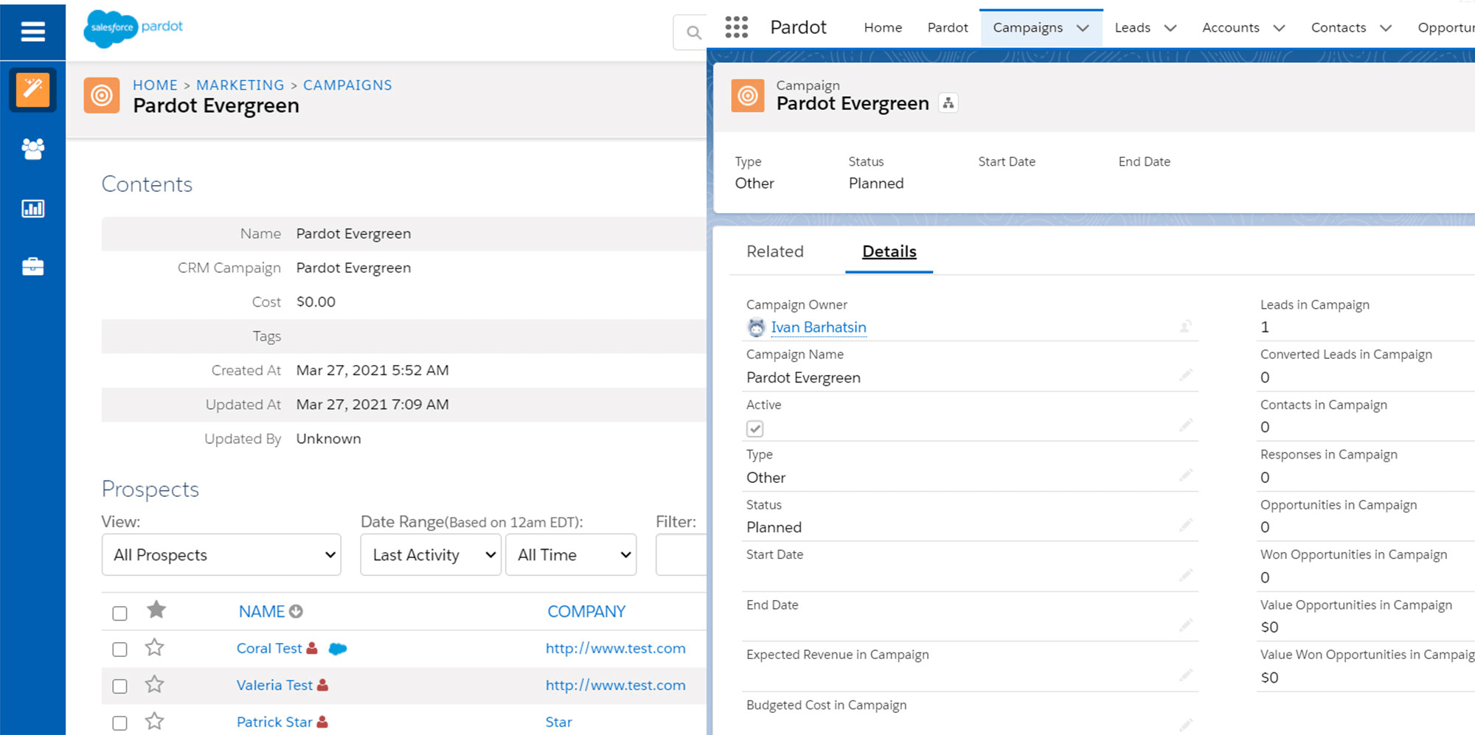This screenshot has width=1475, height=735.
Task: Open the Salesforce App Launcher grid
Action: click(736, 27)
